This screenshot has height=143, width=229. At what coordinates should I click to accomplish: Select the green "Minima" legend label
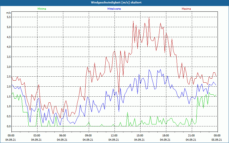(42, 9)
